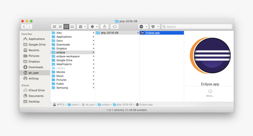This screenshot has height=136, width=253.
Task: Go back with the back arrow
Action: coord(24,27)
